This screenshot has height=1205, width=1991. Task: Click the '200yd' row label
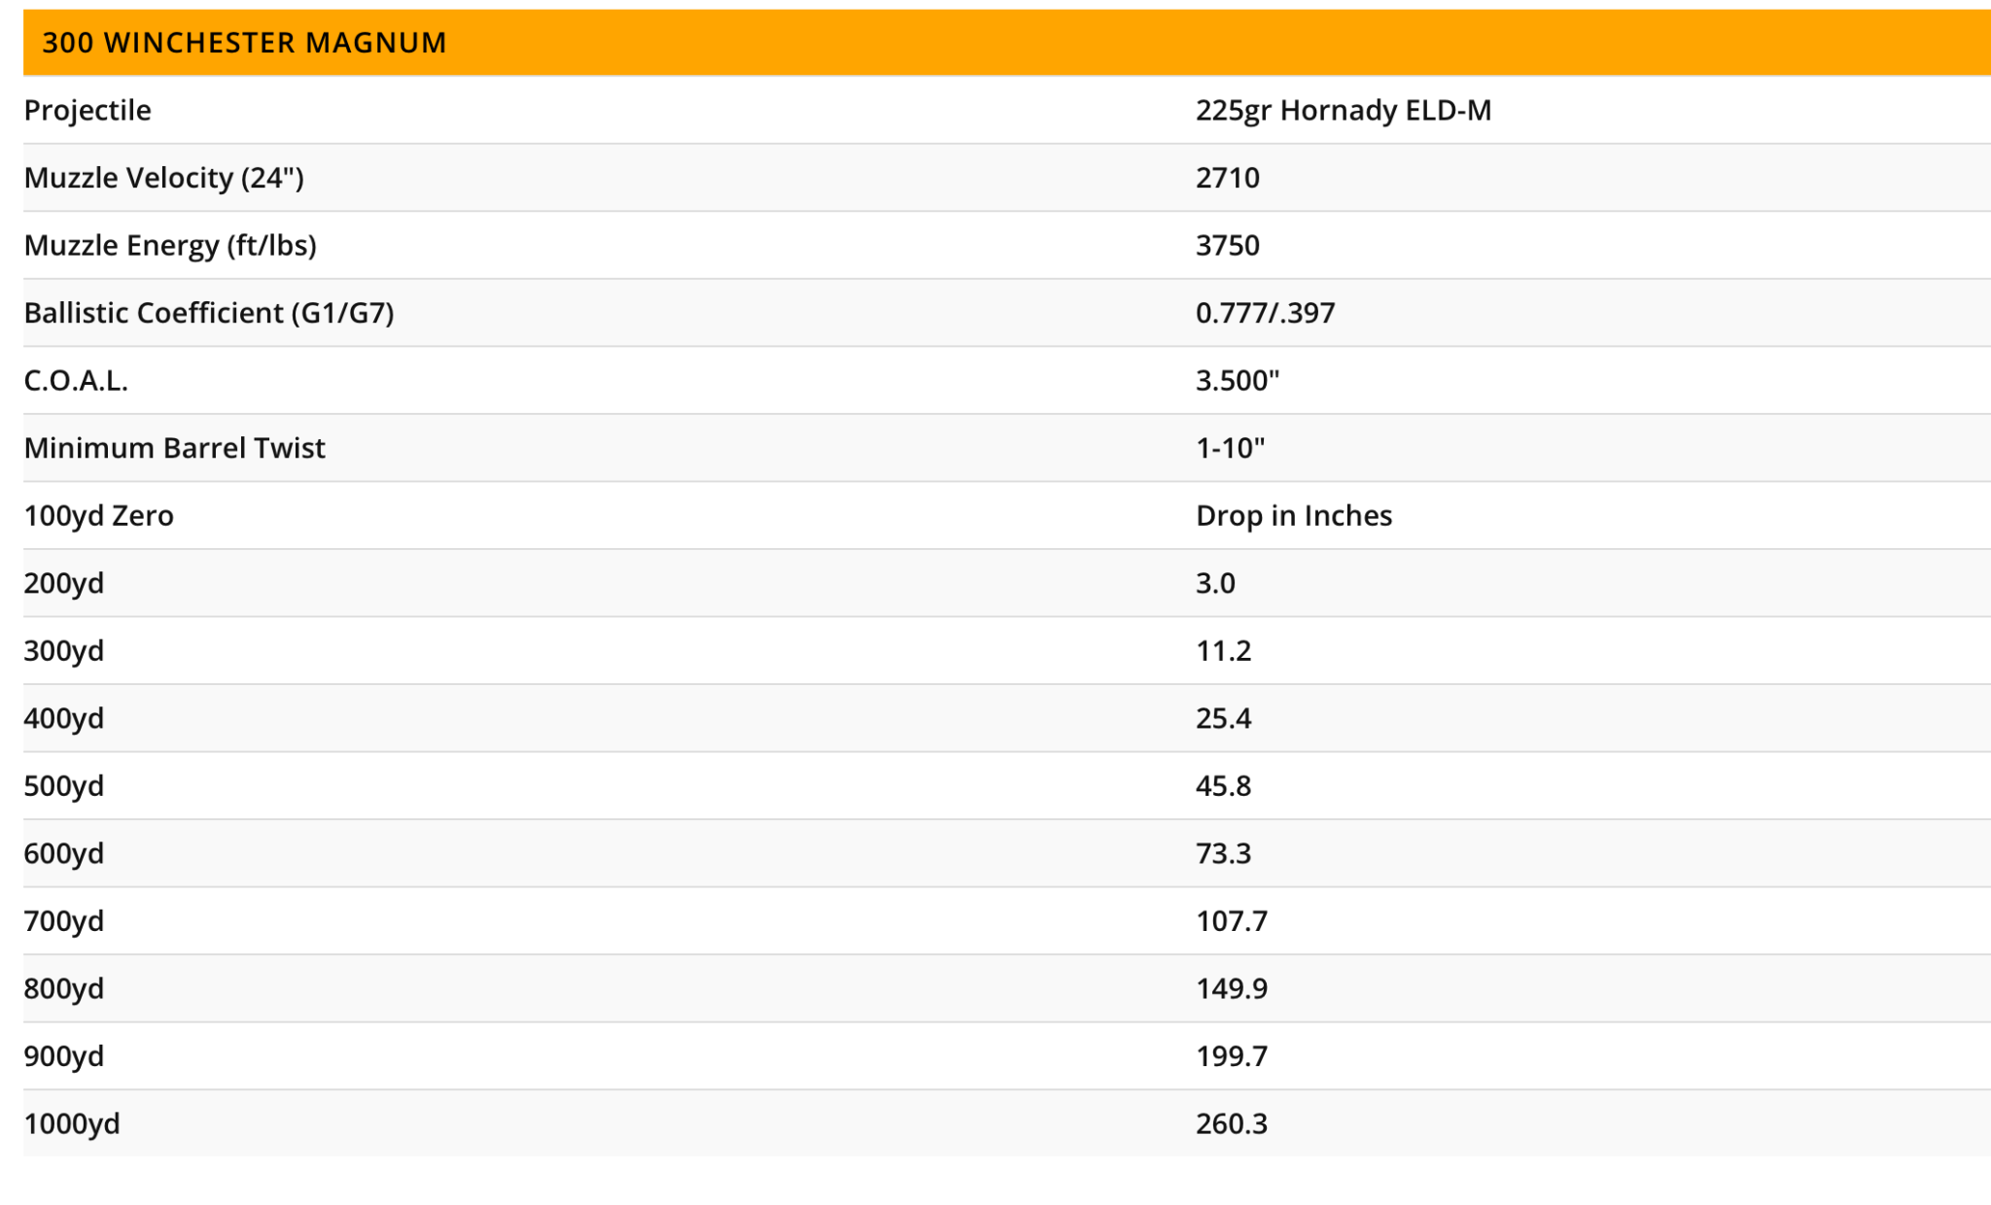64,584
